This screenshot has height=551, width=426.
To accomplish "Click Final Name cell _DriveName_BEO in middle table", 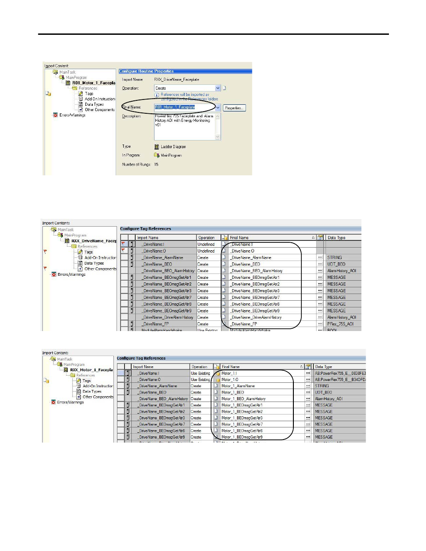I will [272, 264].
